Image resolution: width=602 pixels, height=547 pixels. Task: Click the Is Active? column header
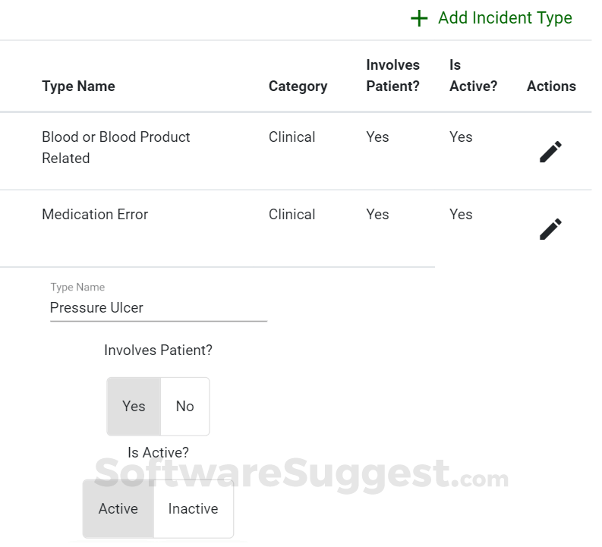(474, 76)
